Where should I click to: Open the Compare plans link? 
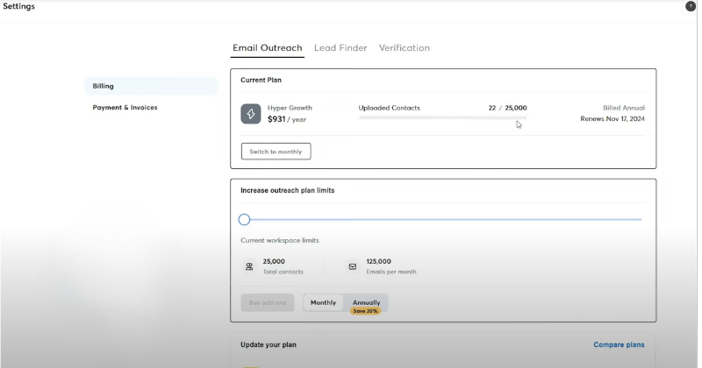(x=619, y=345)
